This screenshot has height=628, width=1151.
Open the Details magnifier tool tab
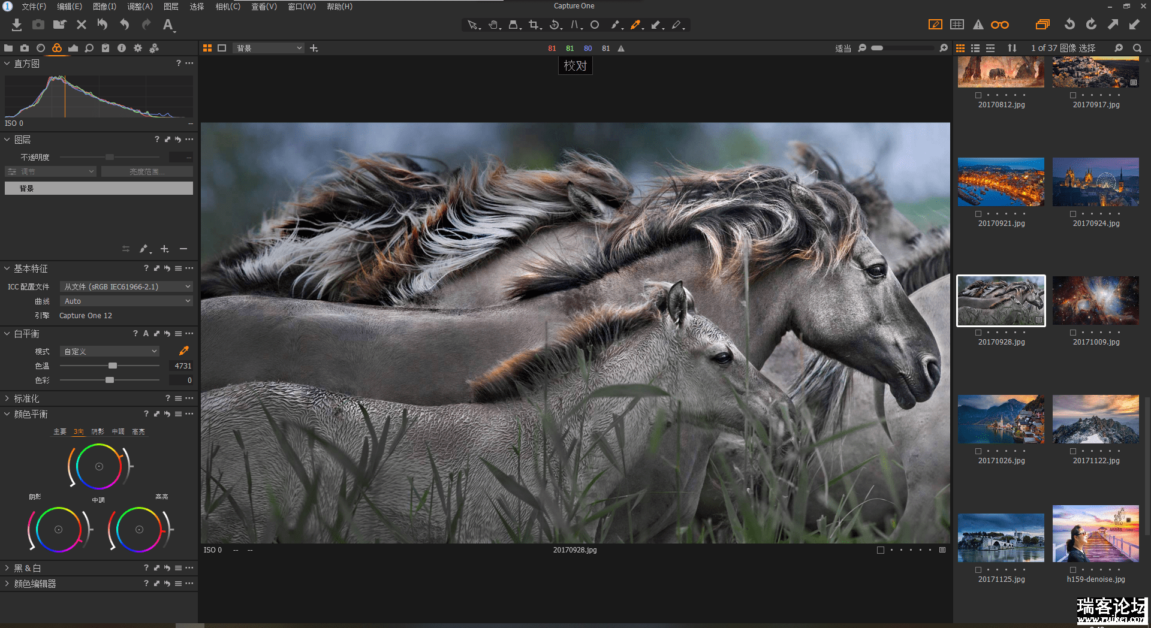89,48
